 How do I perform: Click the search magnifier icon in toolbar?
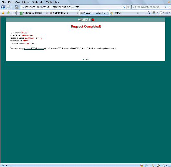point(166,7)
